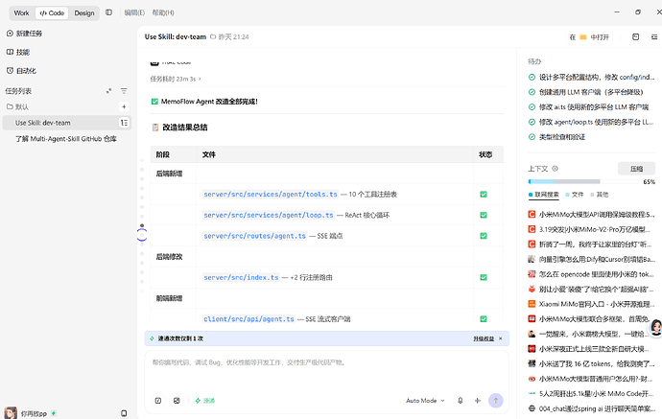Viewport: 662px width, 419px height.
Task: Click the panel layout icon in the top-right header
Action: pyautogui.click(x=635, y=37)
